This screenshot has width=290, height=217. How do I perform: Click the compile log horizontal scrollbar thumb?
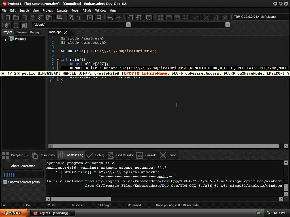tap(81, 199)
